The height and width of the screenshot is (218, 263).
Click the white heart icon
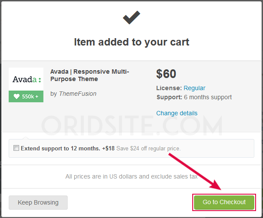coord(16,97)
